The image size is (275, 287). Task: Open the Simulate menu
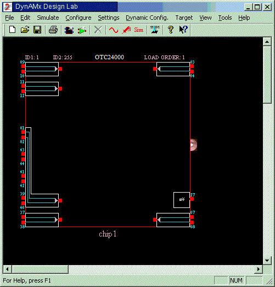(x=48, y=18)
